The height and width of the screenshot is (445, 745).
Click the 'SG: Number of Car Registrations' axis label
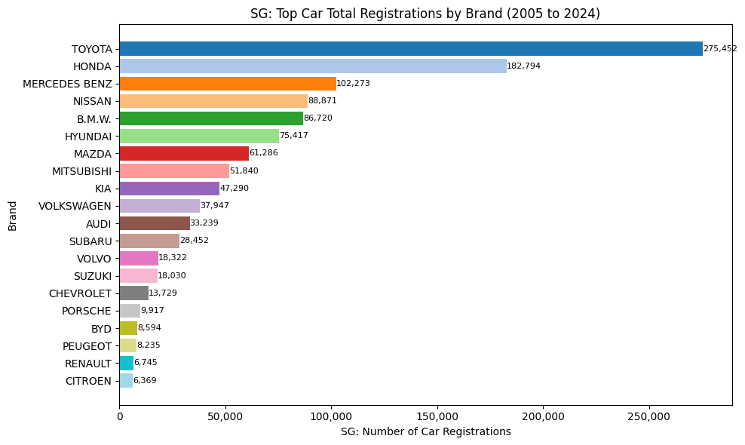coord(426,431)
